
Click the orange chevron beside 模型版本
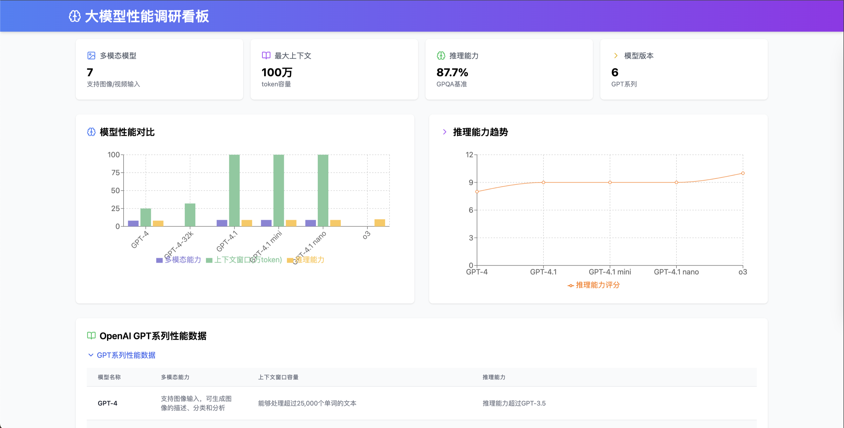coord(616,56)
